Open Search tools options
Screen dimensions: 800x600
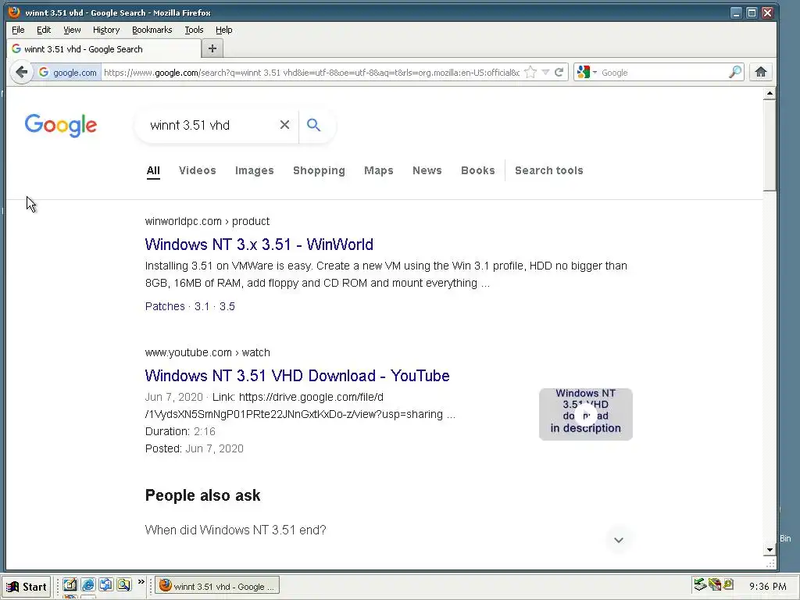click(x=549, y=170)
